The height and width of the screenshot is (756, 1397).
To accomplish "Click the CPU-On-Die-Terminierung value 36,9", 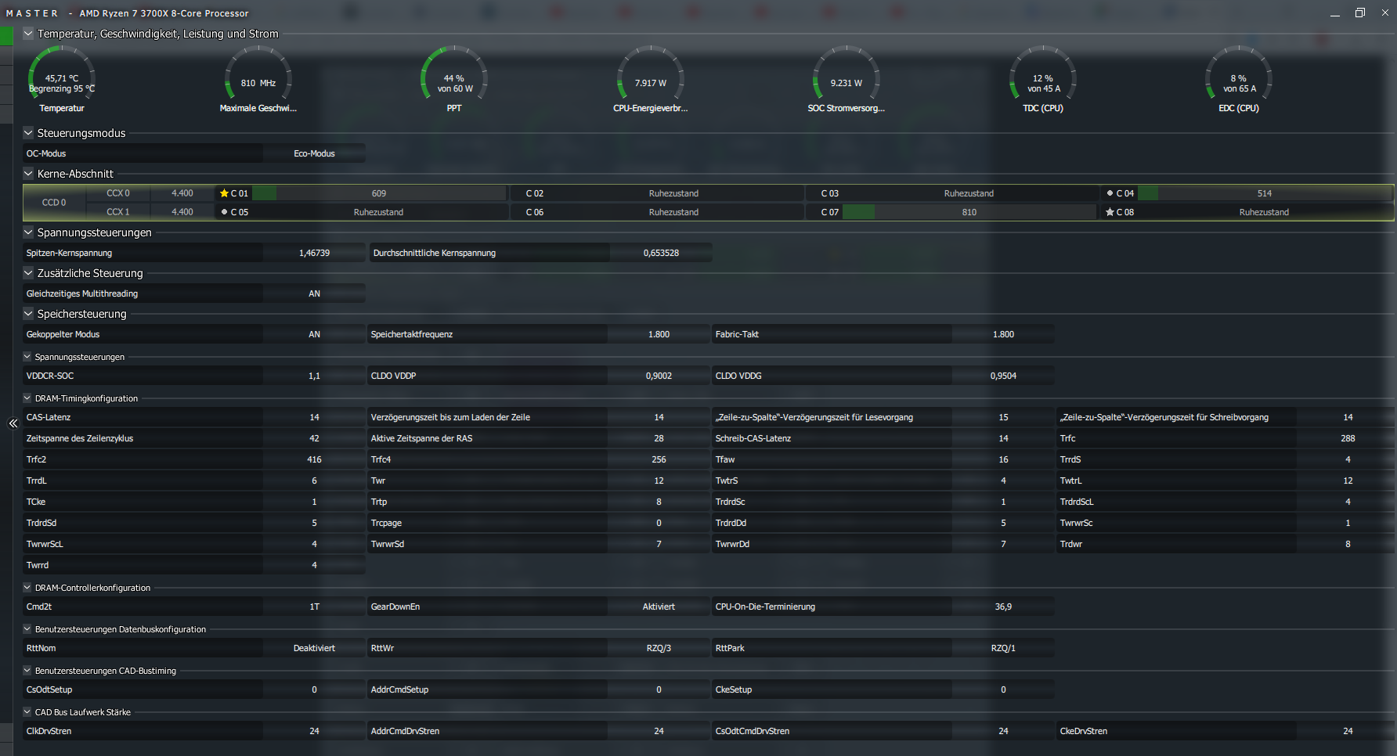I will click(x=1003, y=607).
